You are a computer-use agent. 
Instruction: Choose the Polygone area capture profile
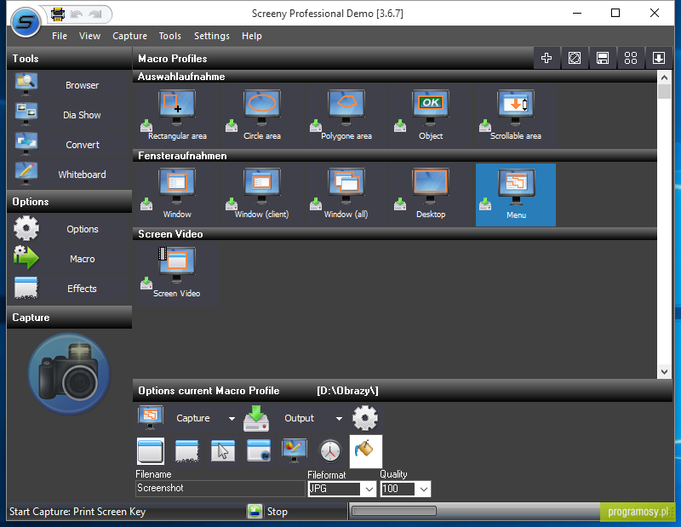pyautogui.click(x=346, y=116)
